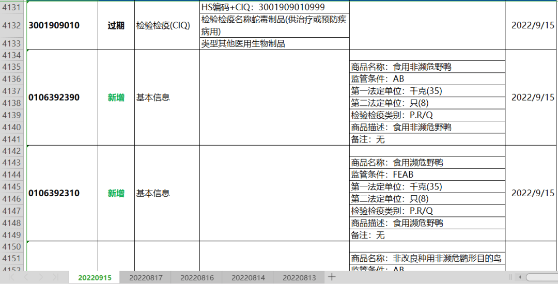This screenshot has height=284, width=558.
Task: Select the cell 监管条件: FEAB
Action: click(x=427, y=175)
